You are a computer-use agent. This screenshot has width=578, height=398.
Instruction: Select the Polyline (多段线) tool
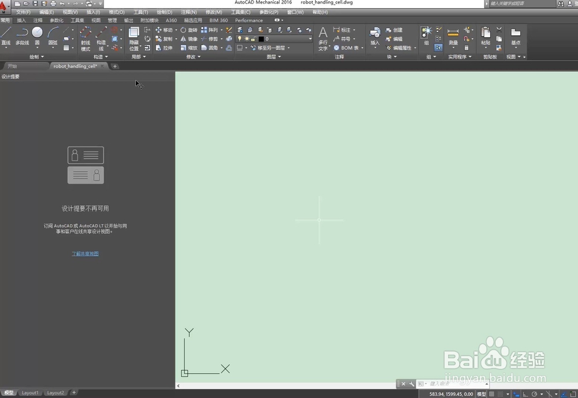point(22,36)
